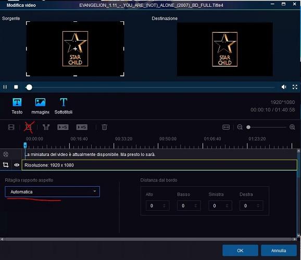This screenshot has height=260, width=301.
Task: Select the crop tool in toolbar
Action: point(29,127)
